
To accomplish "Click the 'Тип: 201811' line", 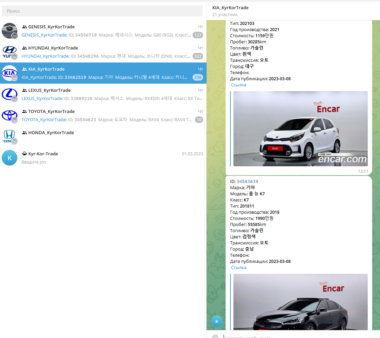I will (x=242, y=206).
